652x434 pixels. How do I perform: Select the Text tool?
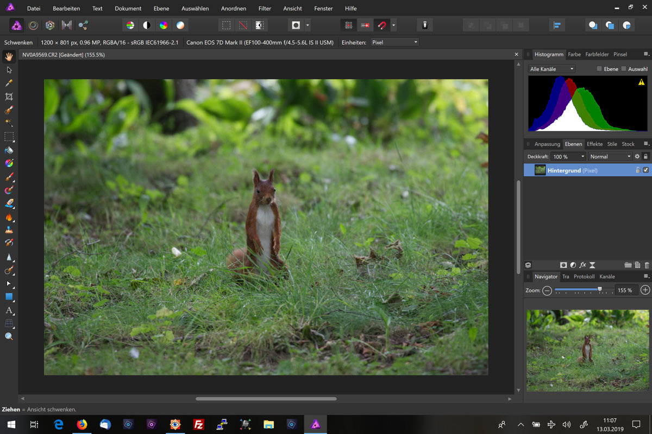pyautogui.click(x=9, y=310)
